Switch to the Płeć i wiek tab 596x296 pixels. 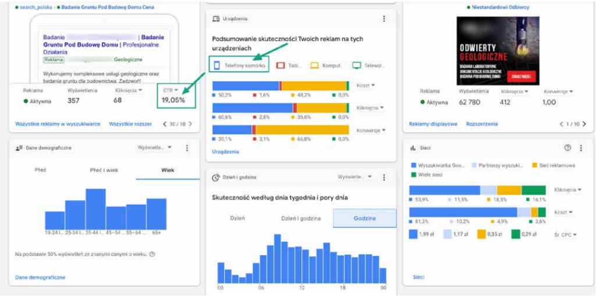[x=104, y=170]
